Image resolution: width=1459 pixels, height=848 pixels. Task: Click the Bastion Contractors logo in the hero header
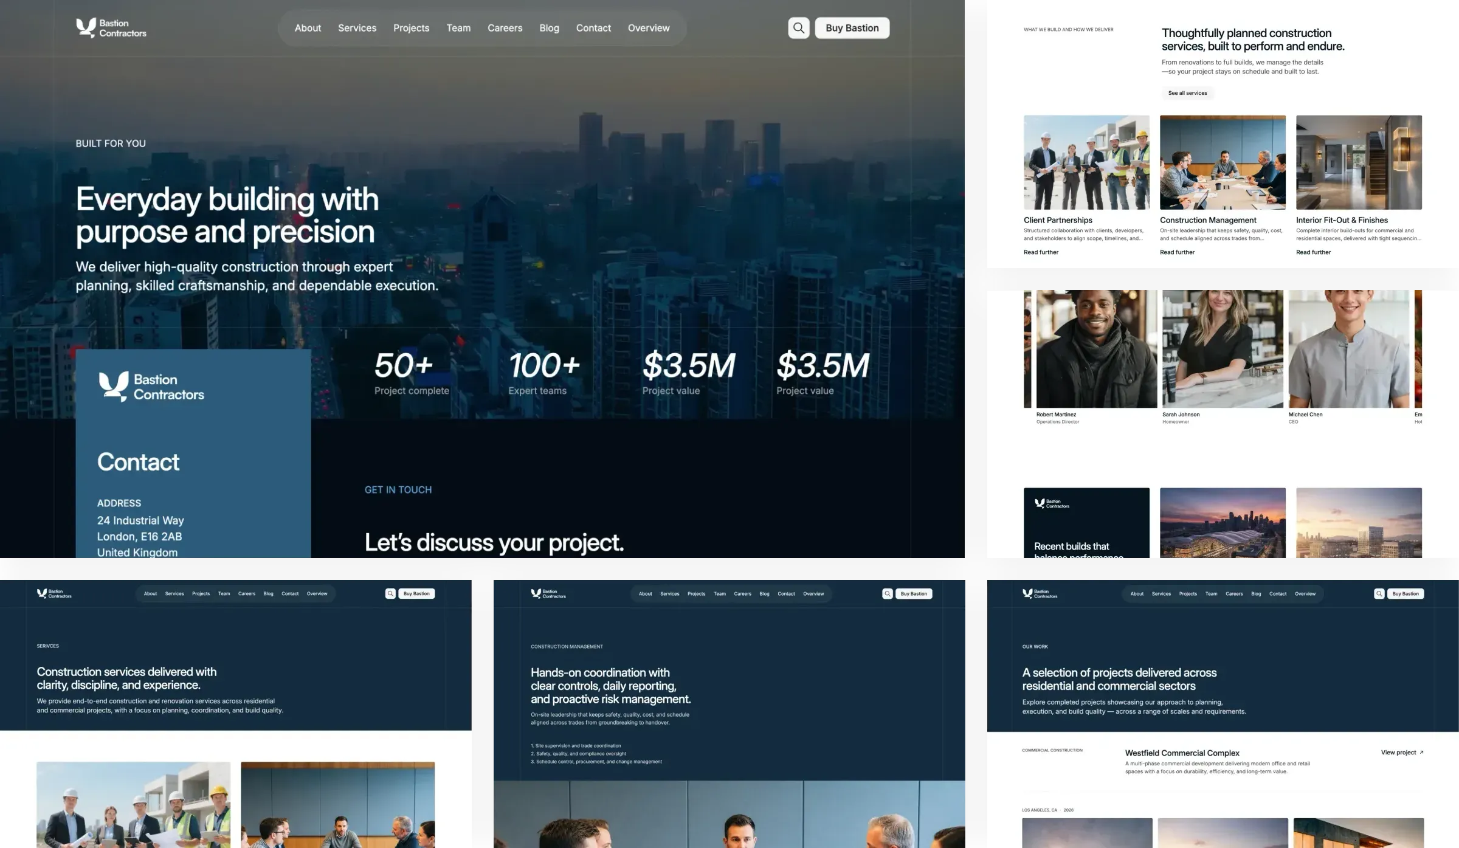pos(111,28)
